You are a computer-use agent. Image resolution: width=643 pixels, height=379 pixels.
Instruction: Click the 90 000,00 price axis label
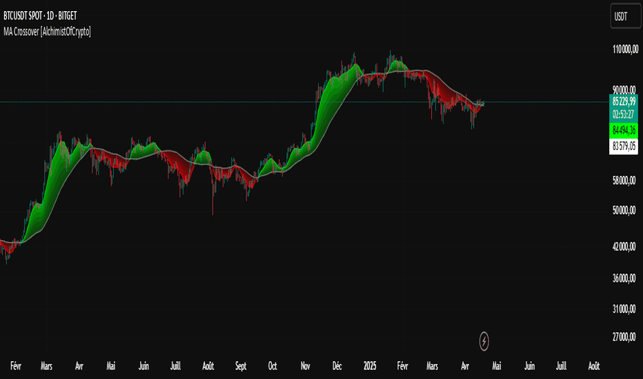(624, 90)
